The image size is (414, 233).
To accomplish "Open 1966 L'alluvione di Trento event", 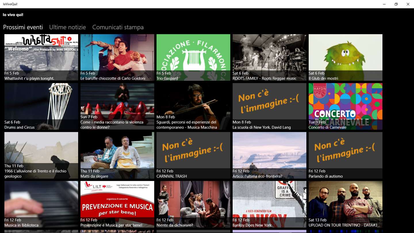I will pyautogui.click(x=41, y=155).
